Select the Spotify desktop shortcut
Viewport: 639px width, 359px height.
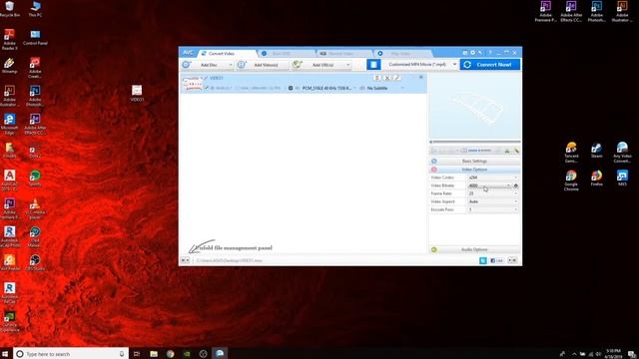[35, 179]
